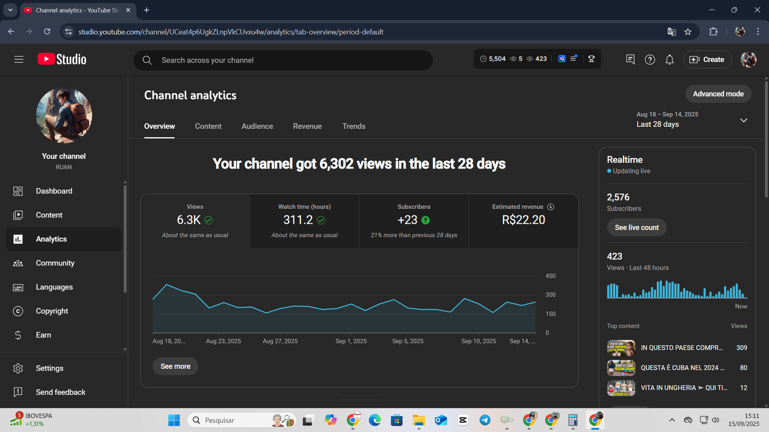Click the translate page icon in address bar
Image resolution: width=769 pixels, height=432 pixels.
tap(671, 32)
